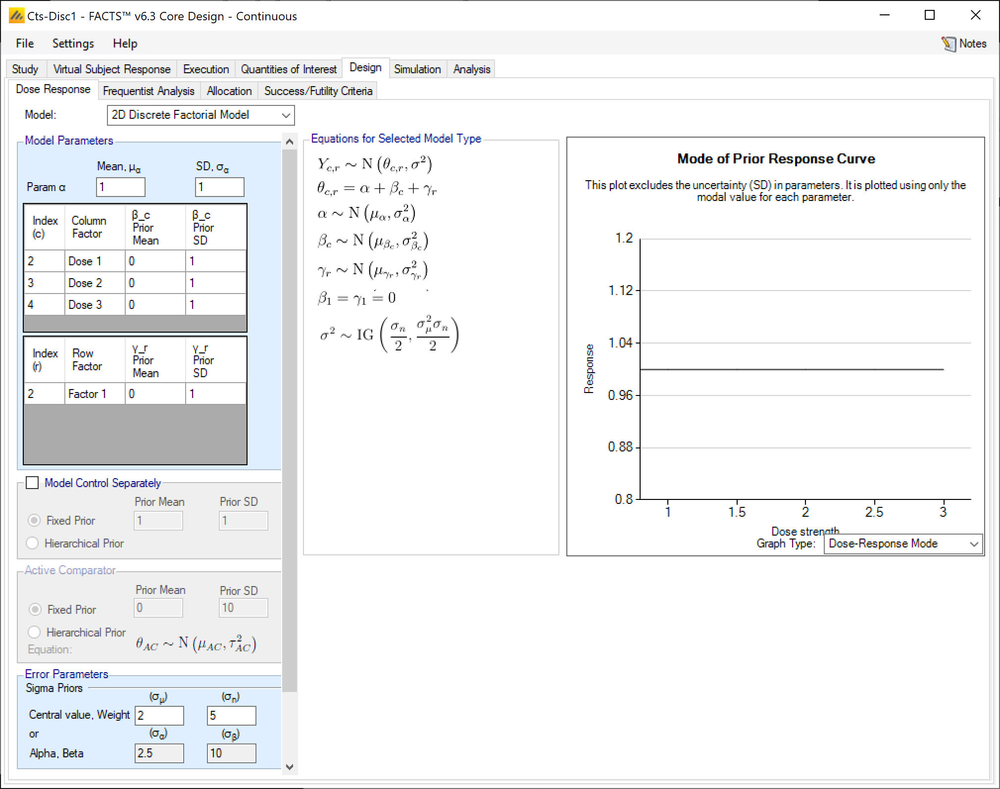
Task: Click the sigma Central value field
Action: pos(159,715)
